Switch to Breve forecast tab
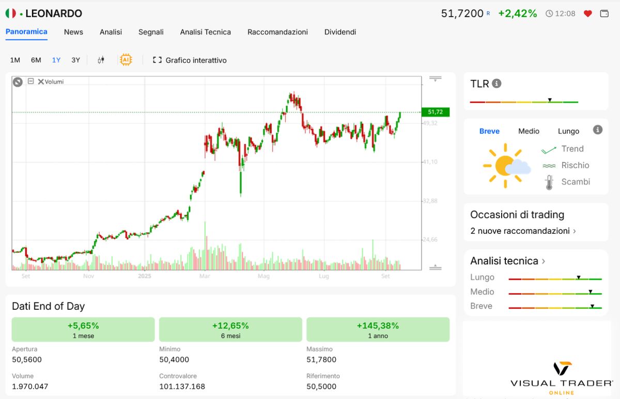The height and width of the screenshot is (399, 620). [x=489, y=131]
